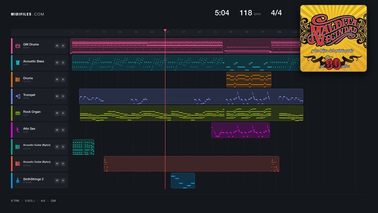Select the Alto Sax track name
The height and width of the screenshot is (213, 378).
pyautogui.click(x=29, y=129)
